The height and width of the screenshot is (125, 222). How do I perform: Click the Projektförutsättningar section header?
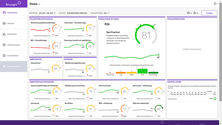click(x=41, y=19)
